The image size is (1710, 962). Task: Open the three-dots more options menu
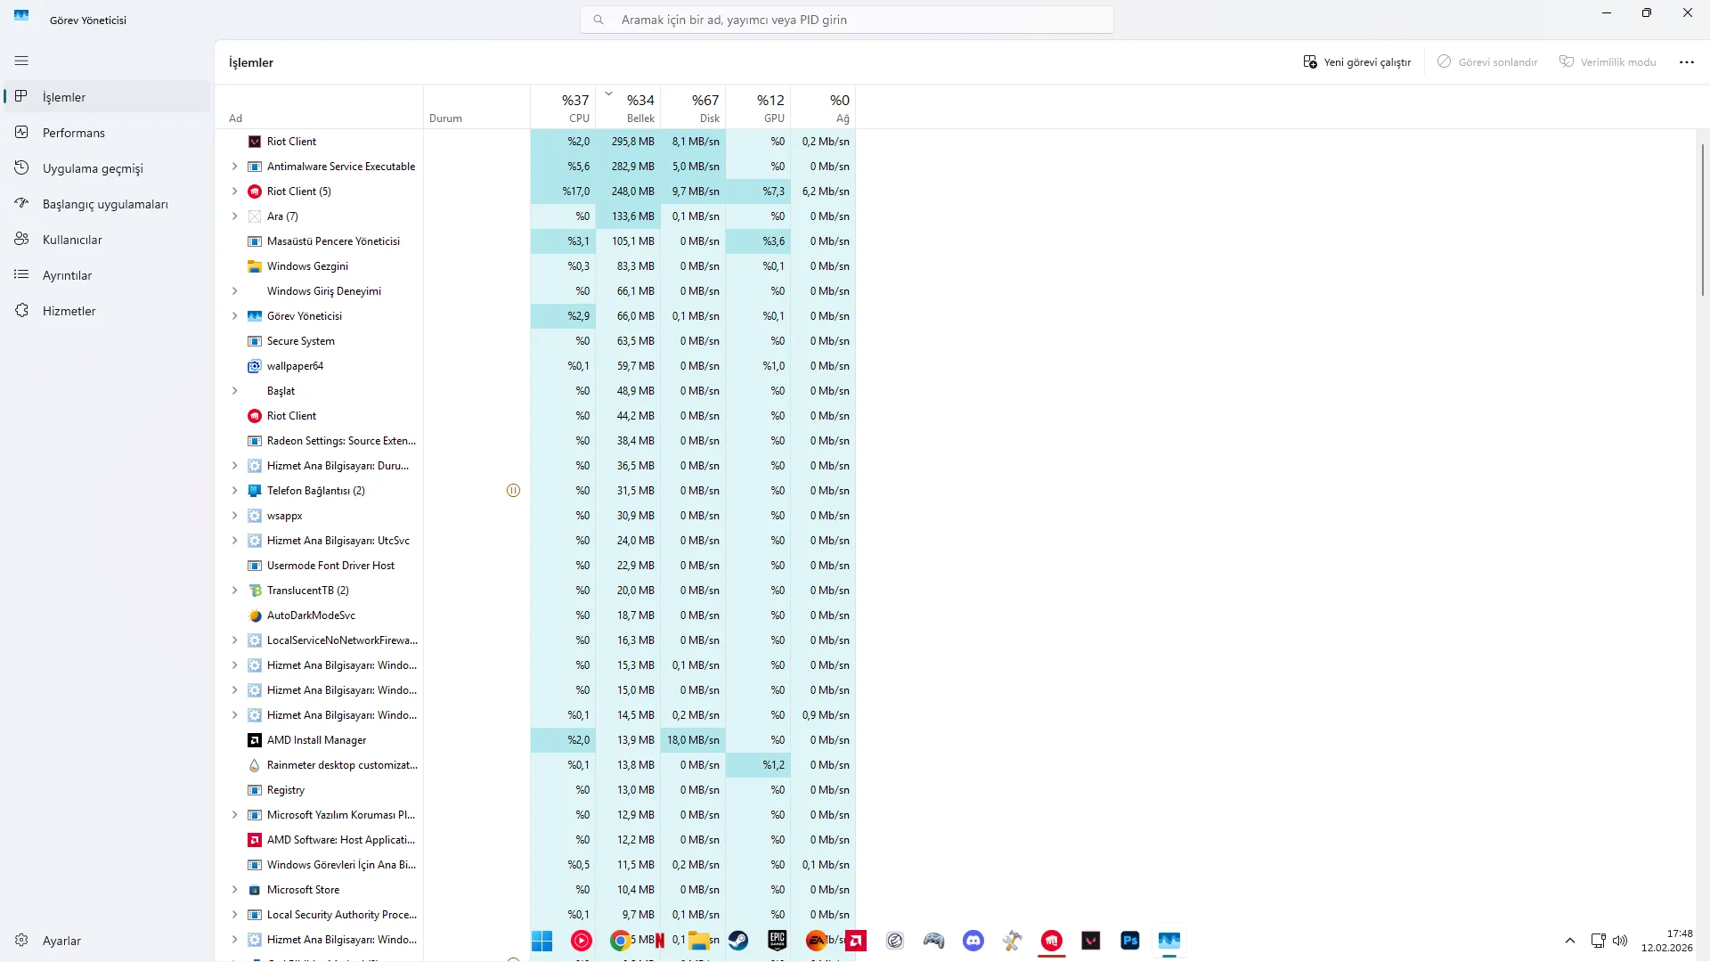tap(1686, 62)
